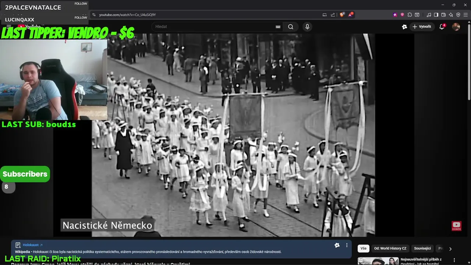Click the Brave Shields lion icon
Viewport: 471px width, 265px height.
[x=342, y=15]
